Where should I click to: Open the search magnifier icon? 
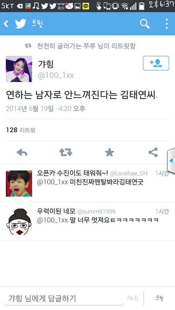[x=145, y=24]
